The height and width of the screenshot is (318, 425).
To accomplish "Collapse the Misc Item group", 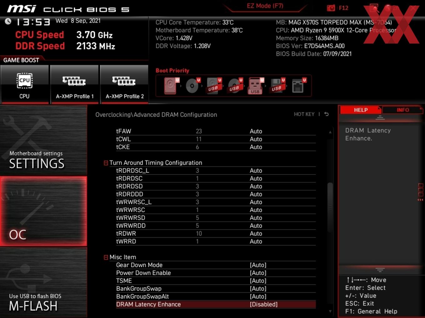I will coord(106,257).
